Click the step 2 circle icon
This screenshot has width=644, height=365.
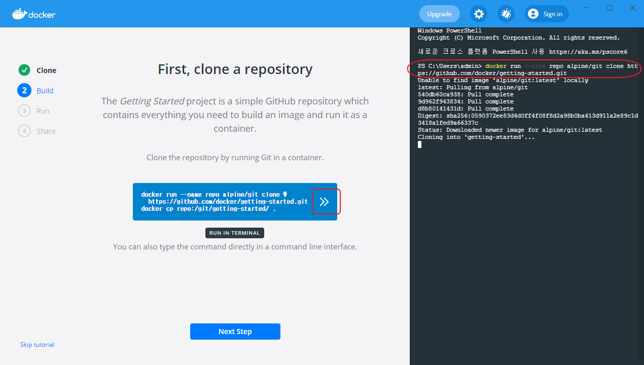point(24,91)
